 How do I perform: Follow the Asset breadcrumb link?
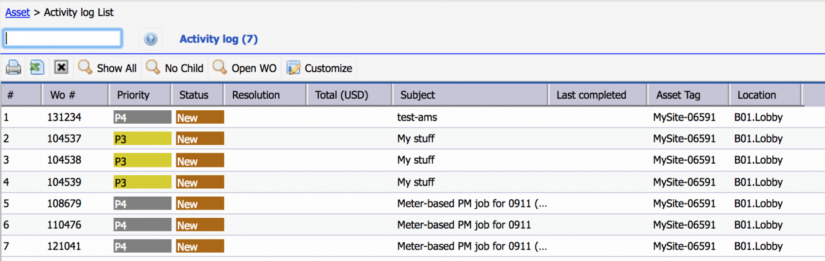coord(17,12)
